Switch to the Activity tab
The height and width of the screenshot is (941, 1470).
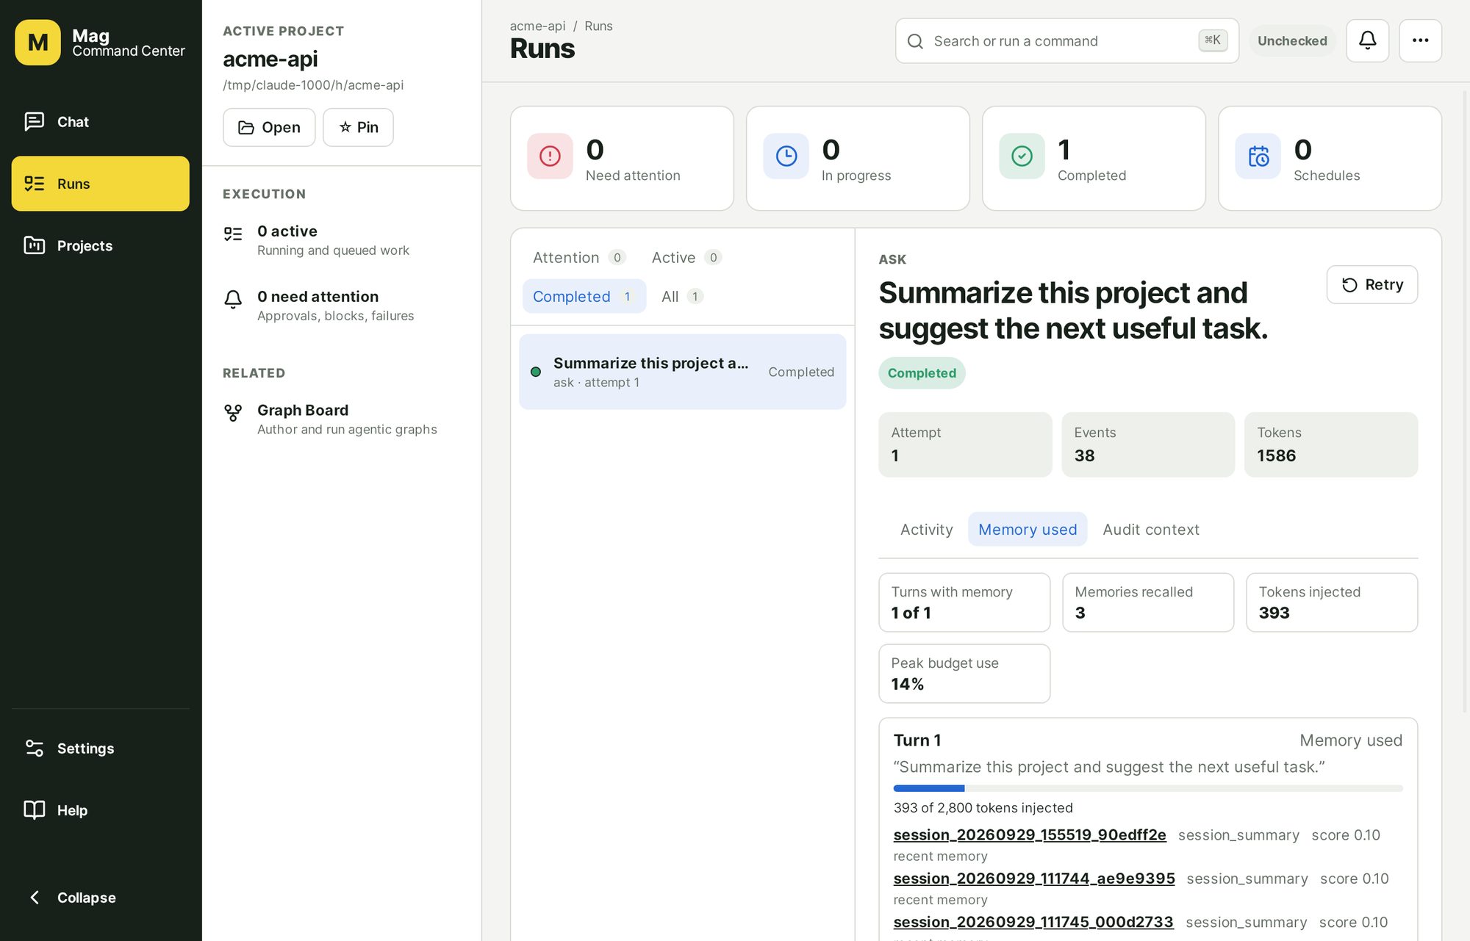click(x=926, y=530)
